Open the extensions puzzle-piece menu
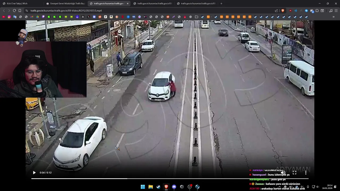Image resolution: width=340 pixels, height=191 pixels. tap(317, 11)
